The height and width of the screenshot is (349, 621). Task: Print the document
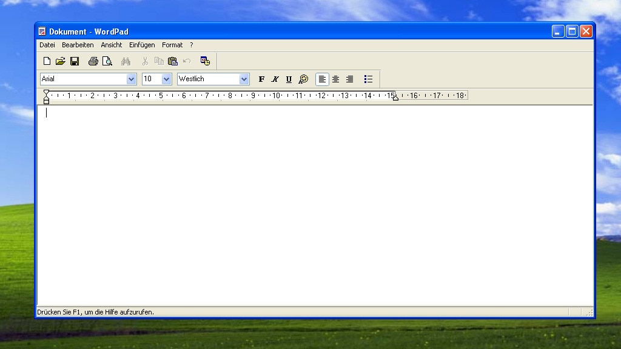coord(93,61)
